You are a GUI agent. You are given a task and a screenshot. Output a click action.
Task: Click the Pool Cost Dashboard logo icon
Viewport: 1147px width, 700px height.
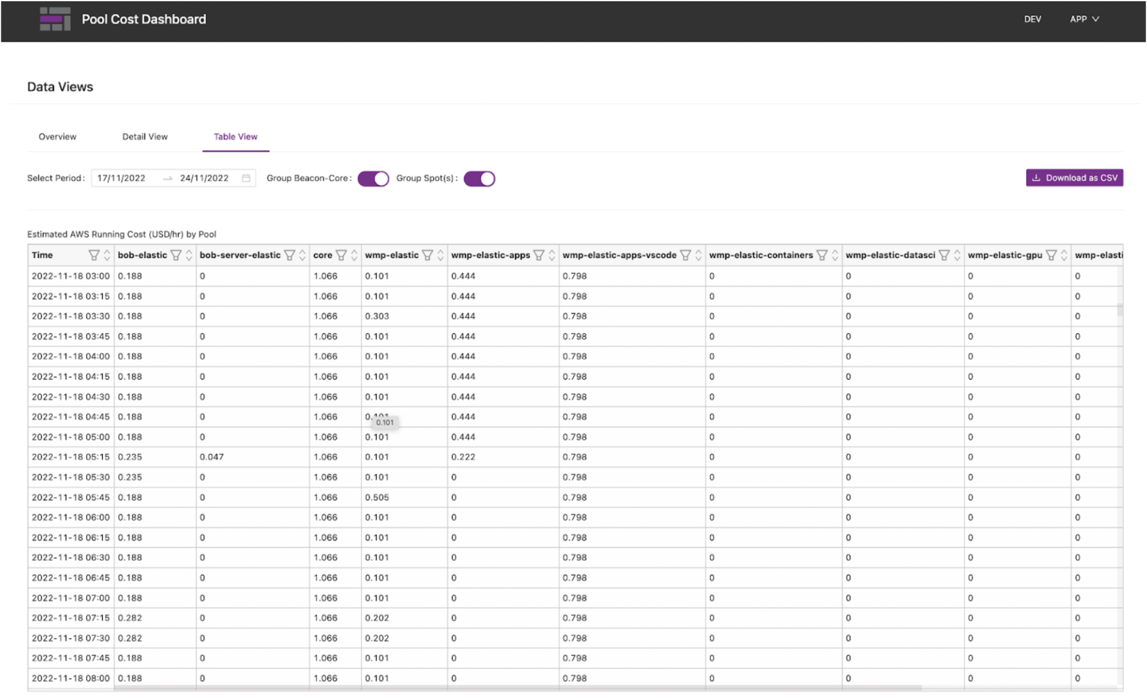click(x=55, y=19)
